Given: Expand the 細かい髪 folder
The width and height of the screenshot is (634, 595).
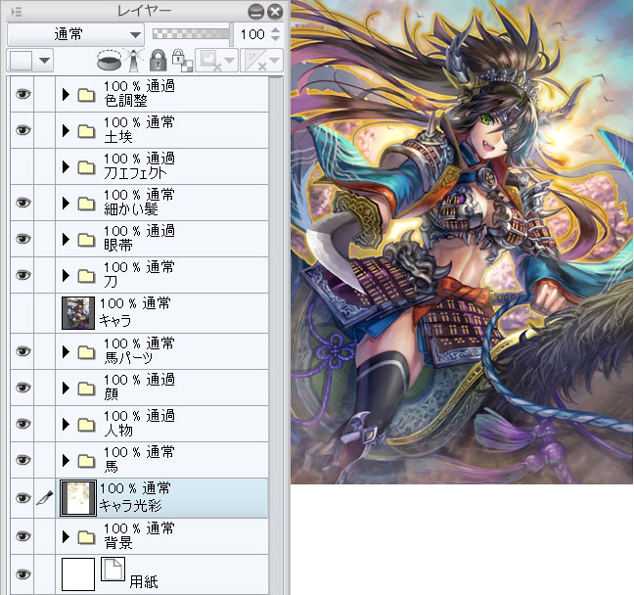Looking at the screenshot, I should click(66, 203).
